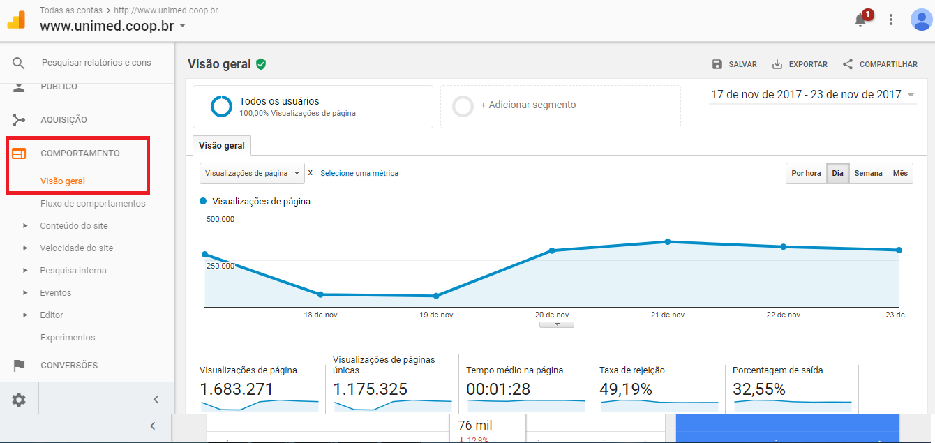Switch chart granularity to Semana
Screen dimensions: 935x443
(x=868, y=173)
